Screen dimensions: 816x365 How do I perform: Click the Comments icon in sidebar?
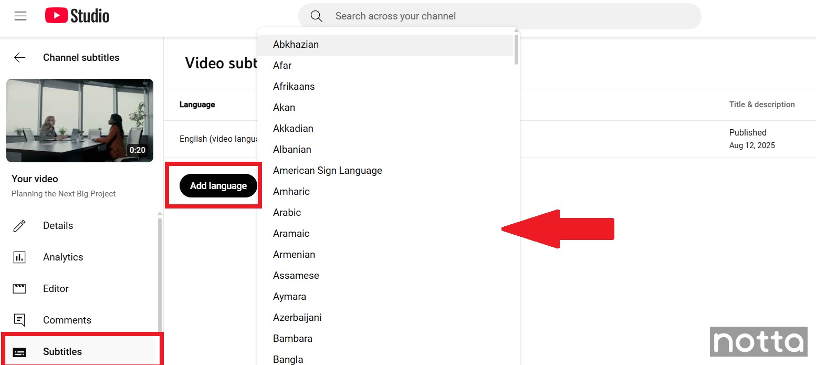[19, 320]
